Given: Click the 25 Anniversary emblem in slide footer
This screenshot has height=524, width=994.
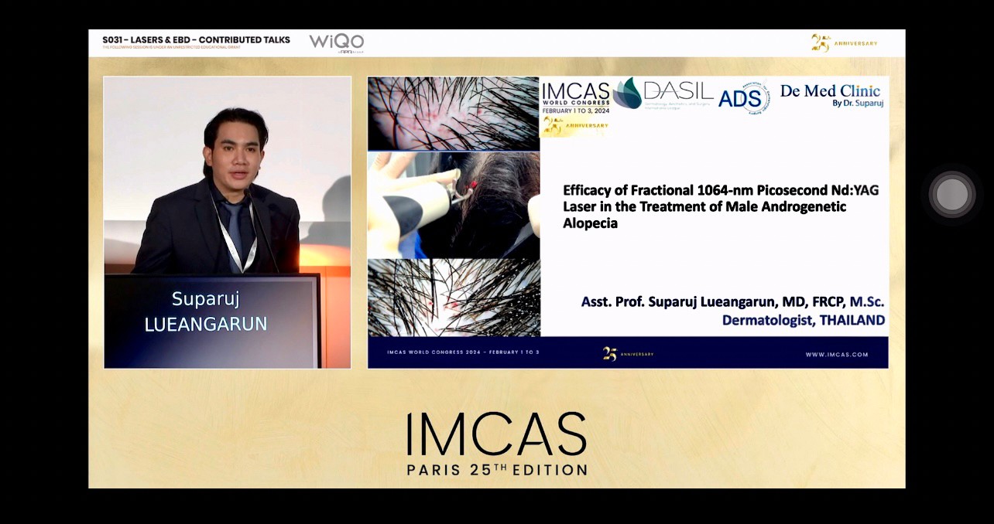Looking at the screenshot, I should coord(628,354).
